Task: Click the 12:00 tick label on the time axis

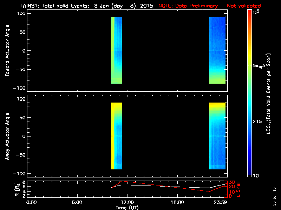Action: point(127,202)
